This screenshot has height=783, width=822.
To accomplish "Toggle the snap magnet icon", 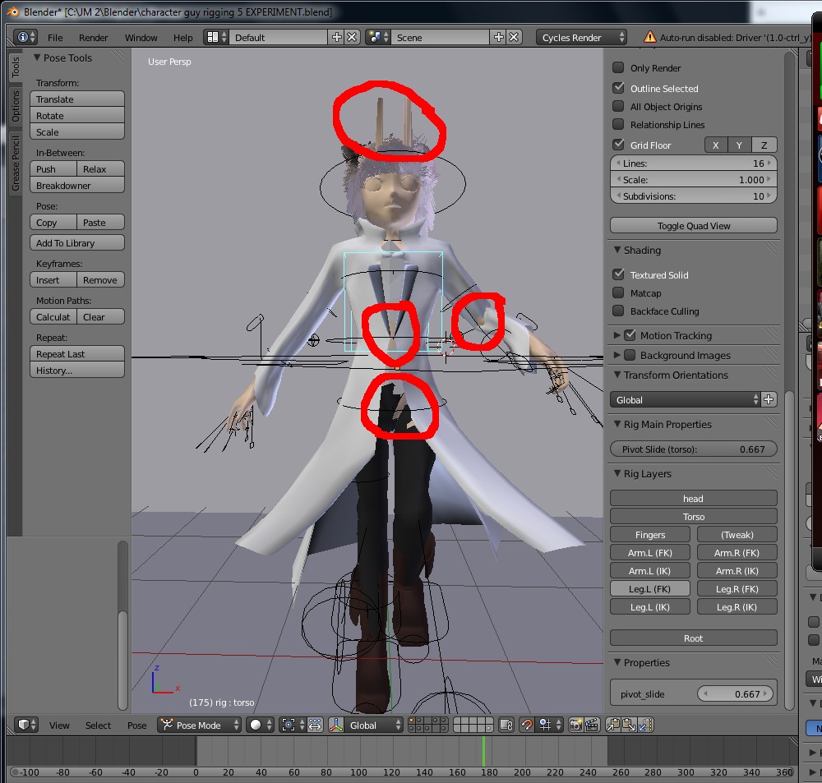I will (527, 725).
